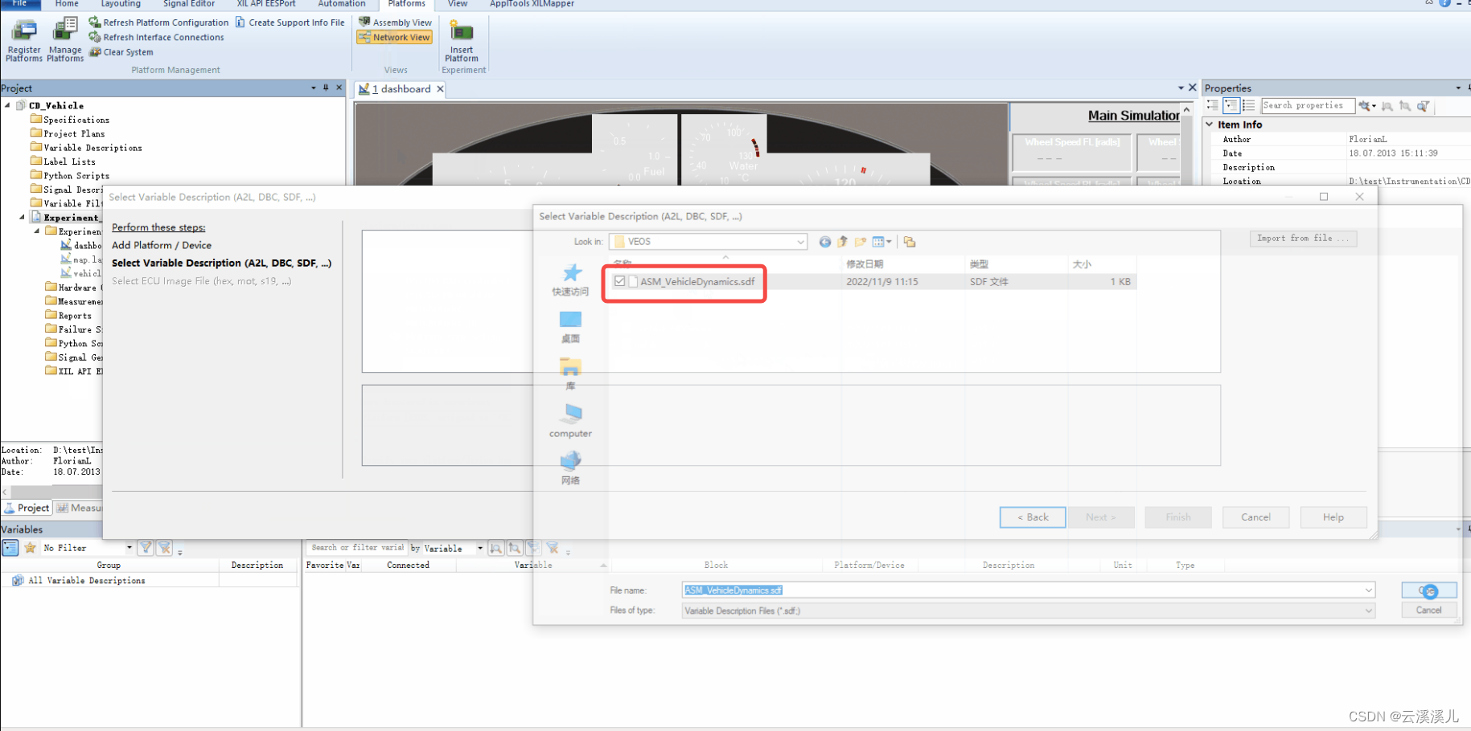Open the Platforms ribbon tab
The height and width of the screenshot is (731, 1471).
406,4
